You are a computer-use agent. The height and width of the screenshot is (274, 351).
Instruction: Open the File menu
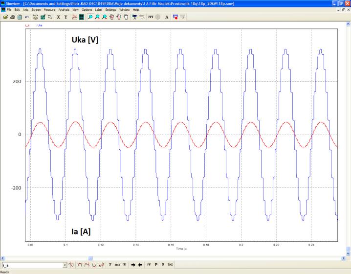(x=9, y=10)
